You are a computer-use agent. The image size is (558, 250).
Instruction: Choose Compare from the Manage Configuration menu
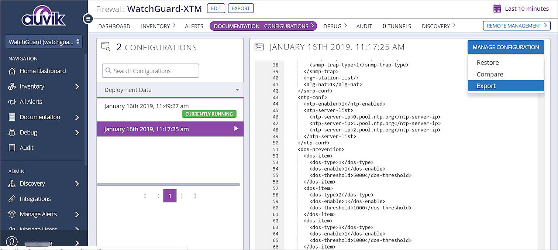pyautogui.click(x=490, y=74)
